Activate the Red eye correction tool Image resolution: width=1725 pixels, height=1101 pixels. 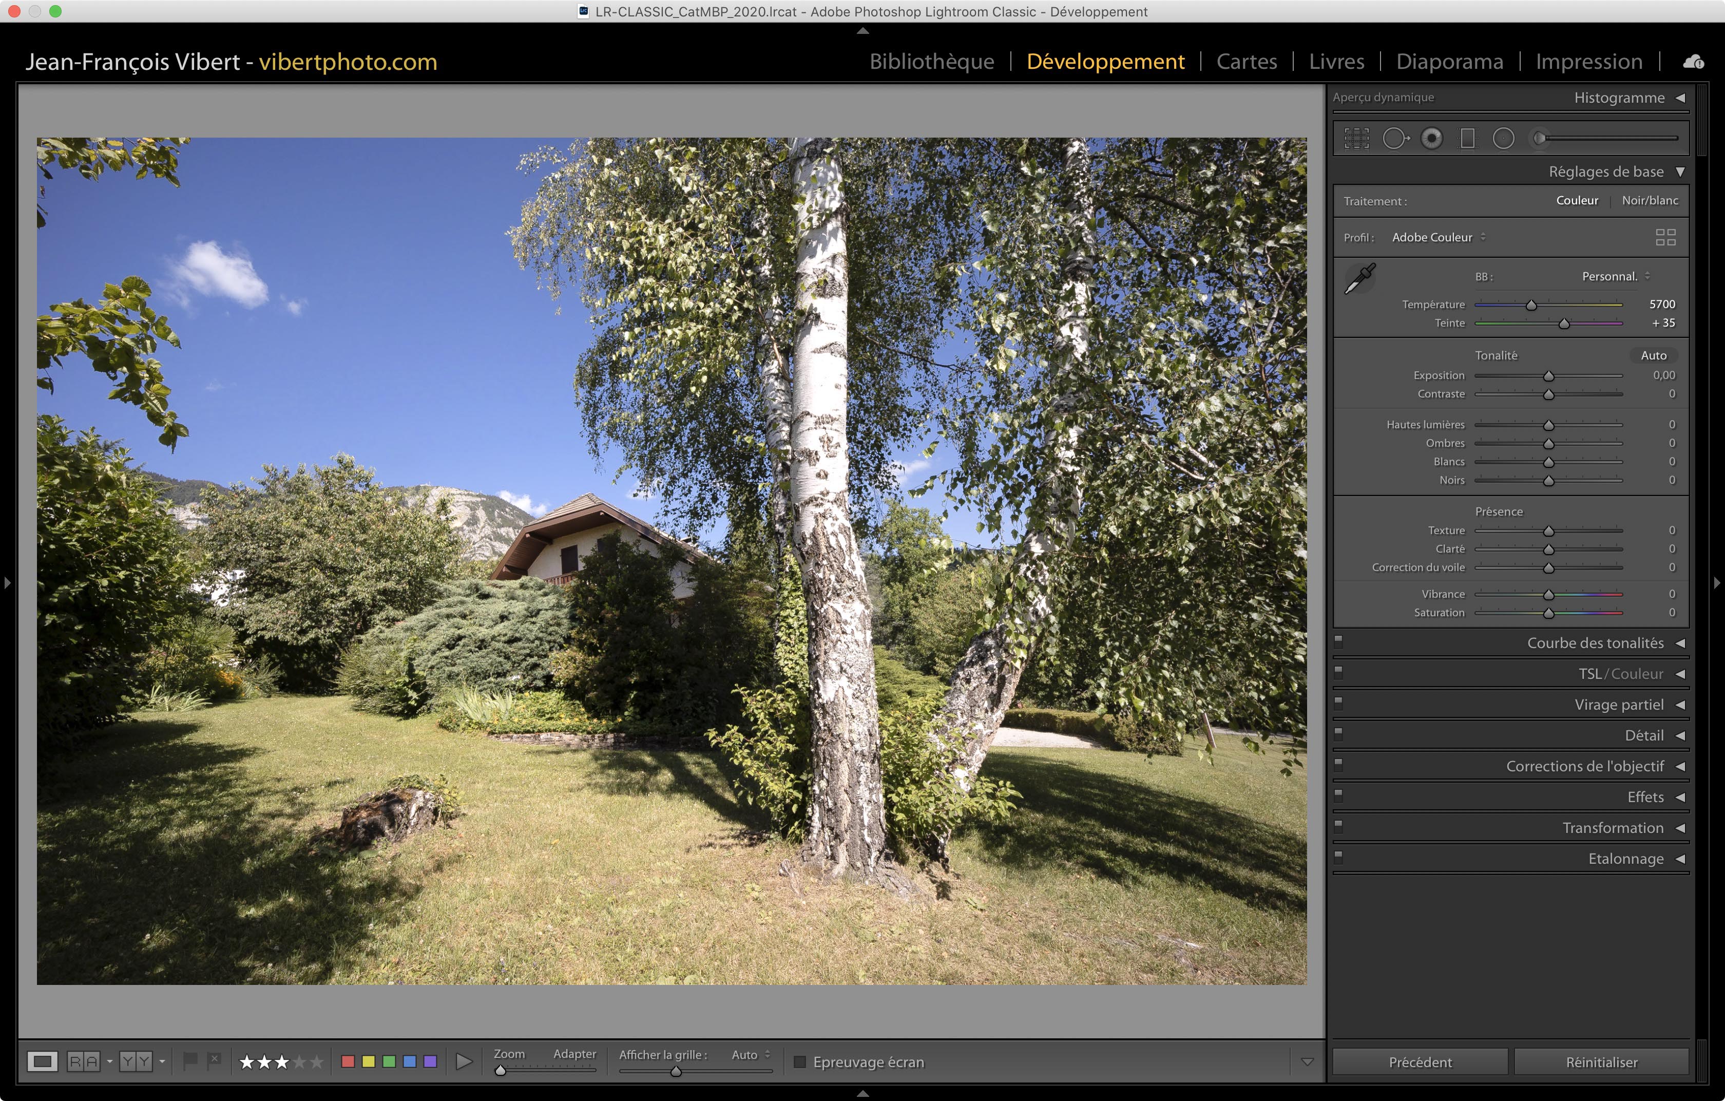point(1431,138)
